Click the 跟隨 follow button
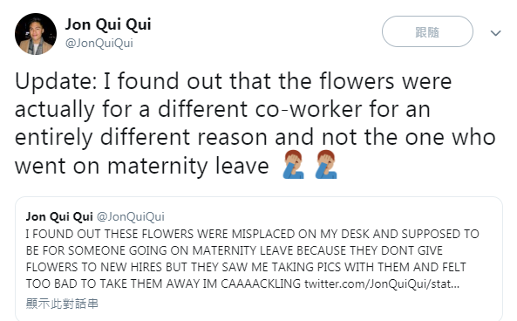The height and width of the screenshot is (321, 517). (x=427, y=31)
